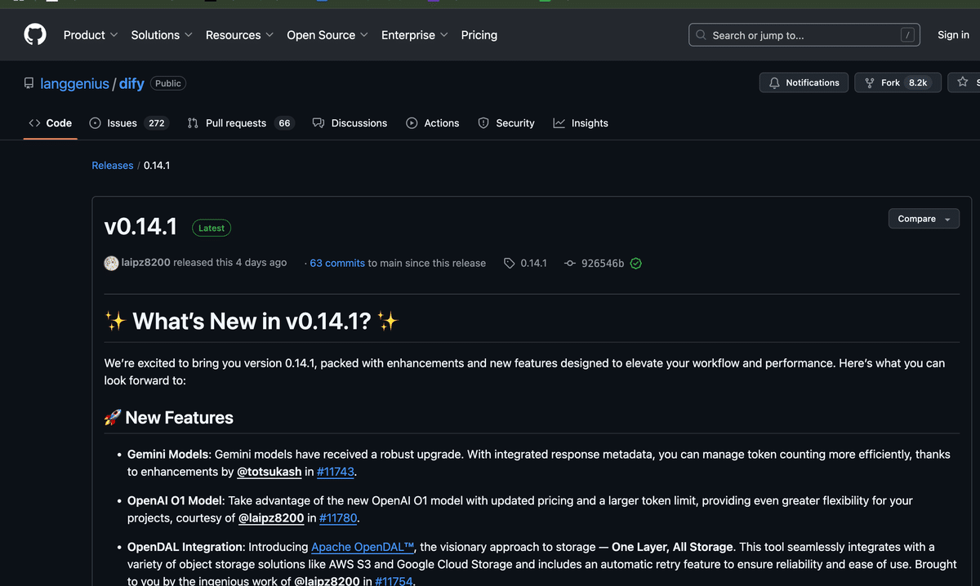Screen dimensions: 980x586
Task: Click the 0.14.1 tag icon
Action: (510, 263)
